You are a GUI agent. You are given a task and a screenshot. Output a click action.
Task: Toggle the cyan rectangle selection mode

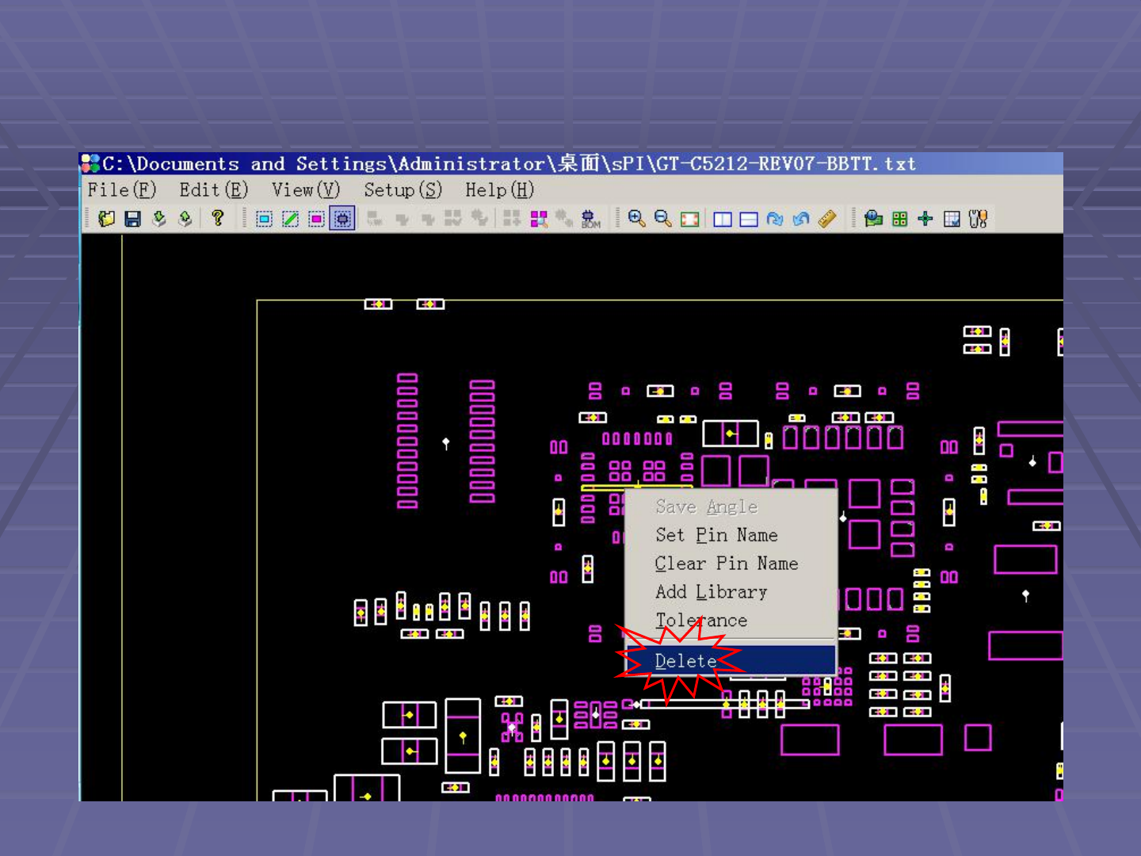click(x=264, y=219)
